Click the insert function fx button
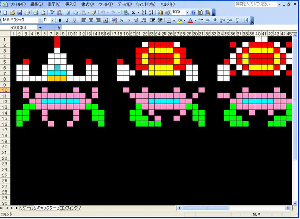Screen dimensions: 300x219 [59, 28]
